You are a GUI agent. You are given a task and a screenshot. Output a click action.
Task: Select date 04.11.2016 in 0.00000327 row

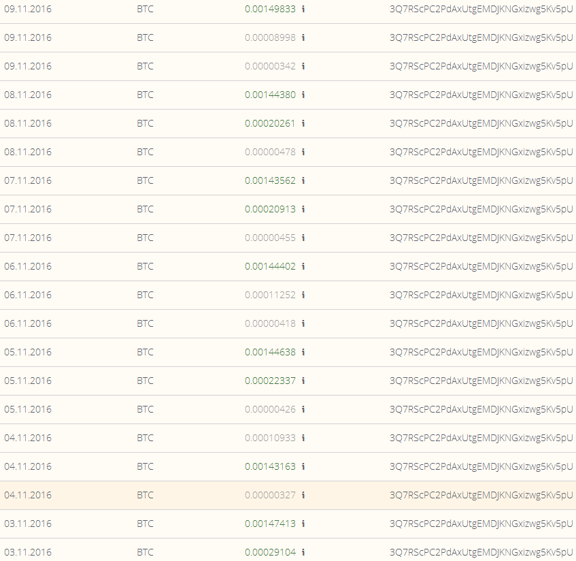[28, 495]
